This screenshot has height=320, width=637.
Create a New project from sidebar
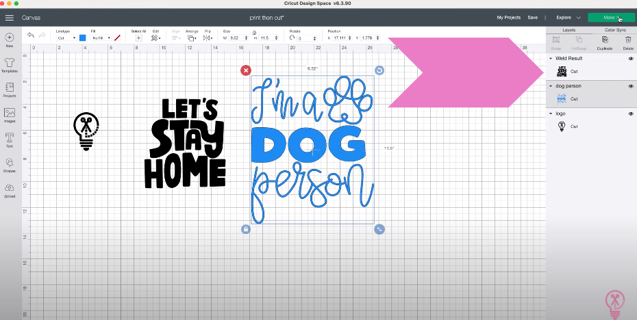pyautogui.click(x=10, y=40)
